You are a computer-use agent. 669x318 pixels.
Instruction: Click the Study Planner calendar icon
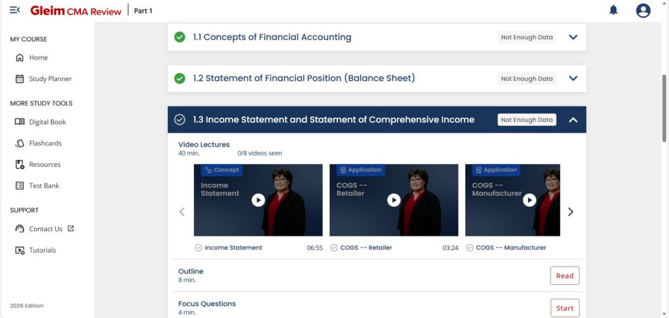click(20, 79)
